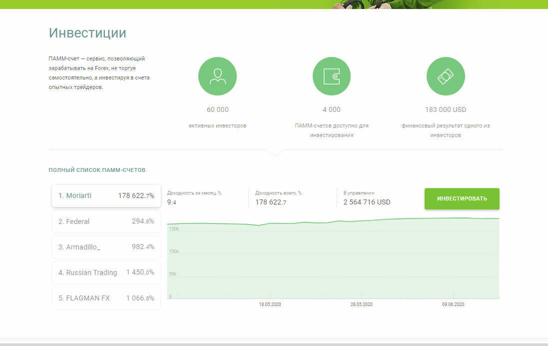
Task: Select the 4. Russian Trading account tab
Action: pyautogui.click(x=106, y=272)
